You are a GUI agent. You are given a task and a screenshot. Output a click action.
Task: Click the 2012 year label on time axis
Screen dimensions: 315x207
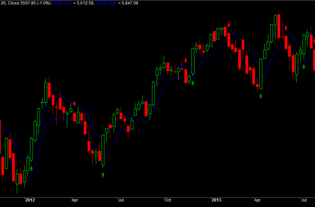pos(30,200)
